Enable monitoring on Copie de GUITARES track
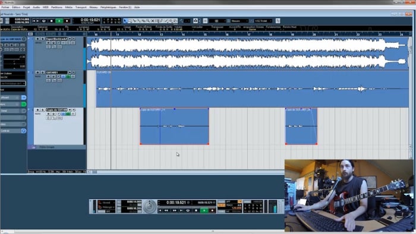 pyautogui.click(x=74, y=110)
